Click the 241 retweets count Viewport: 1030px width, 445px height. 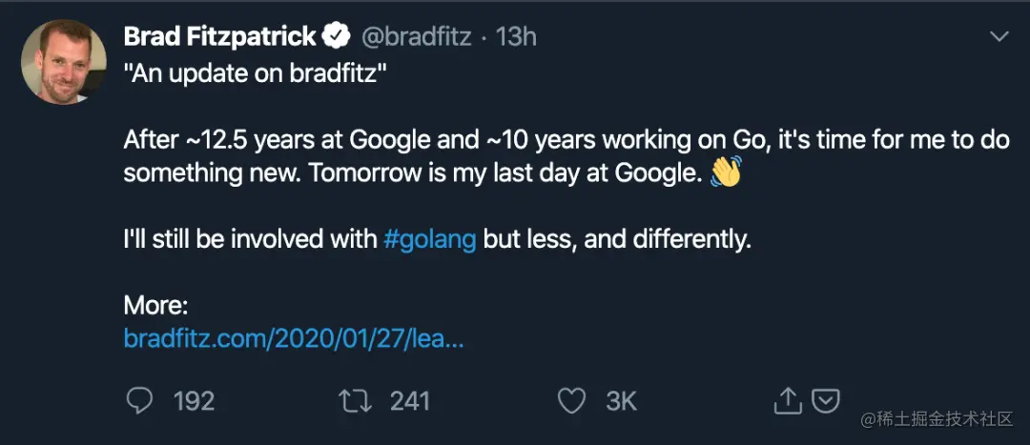(410, 401)
